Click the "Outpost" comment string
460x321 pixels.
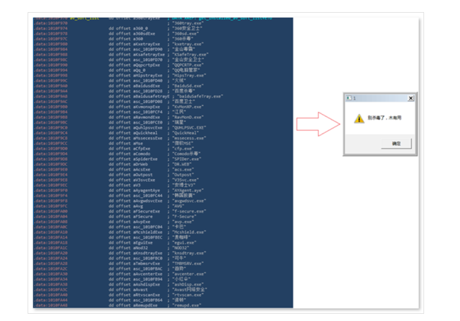pyautogui.click(x=183, y=175)
